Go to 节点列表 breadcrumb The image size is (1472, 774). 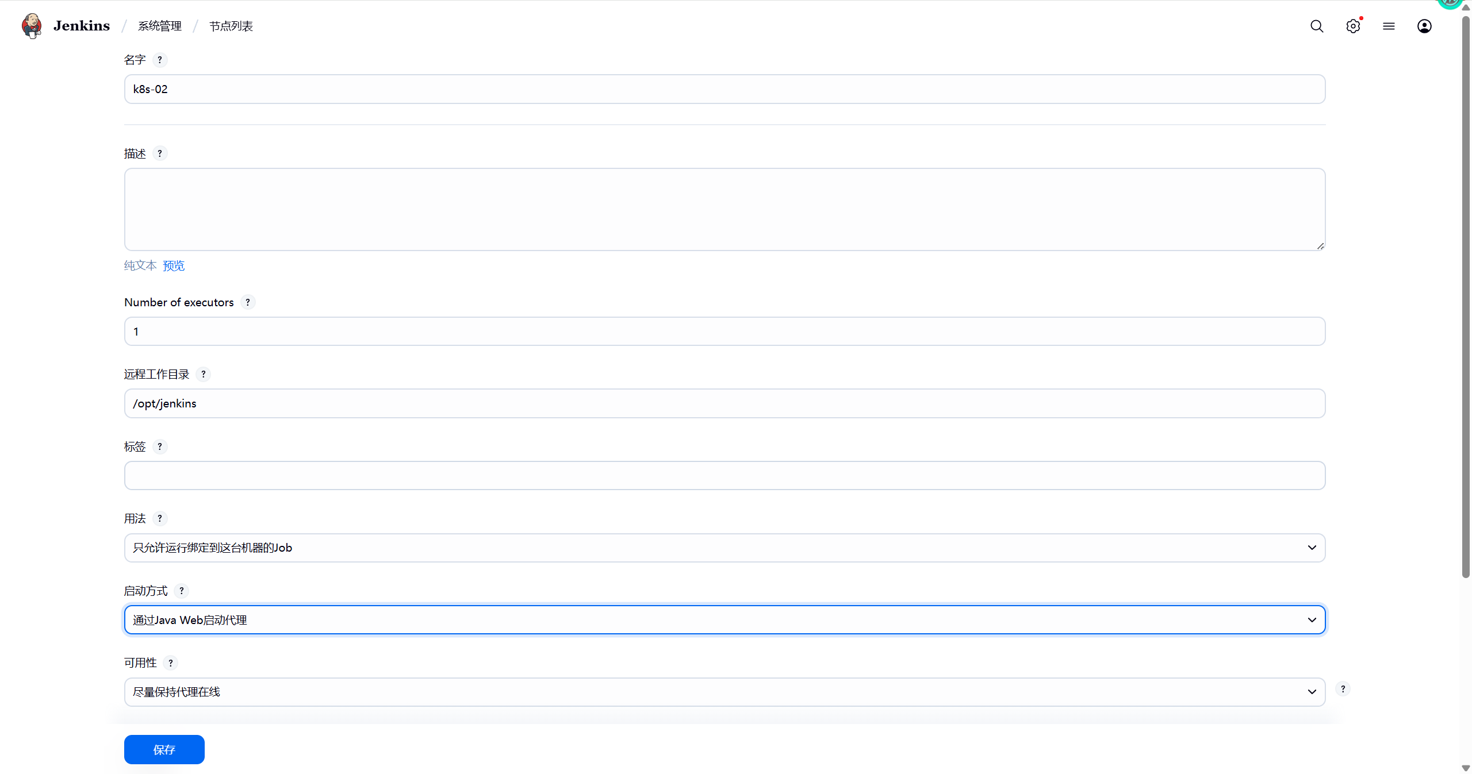(231, 26)
